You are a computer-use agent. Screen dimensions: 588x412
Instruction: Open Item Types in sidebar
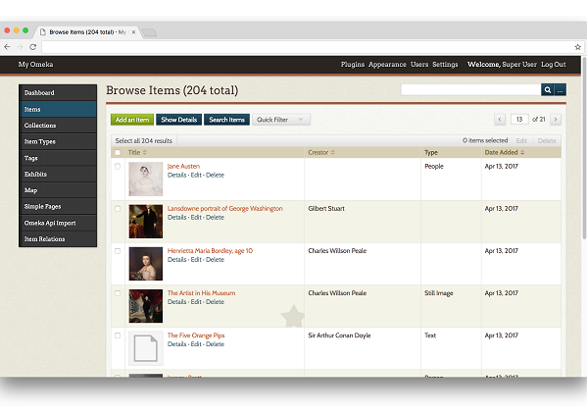(x=58, y=141)
